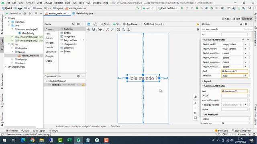Open the help question mark icon
Viewport: 257px width, 144px height.
tap(198, 30)
